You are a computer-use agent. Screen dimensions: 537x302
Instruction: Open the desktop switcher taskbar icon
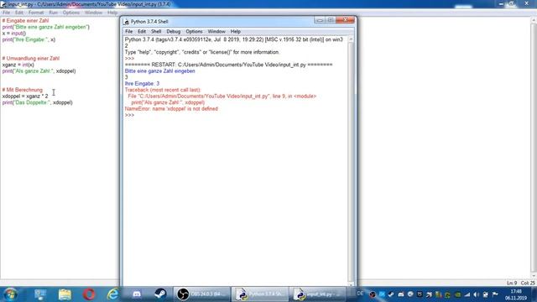coord(40,294)
